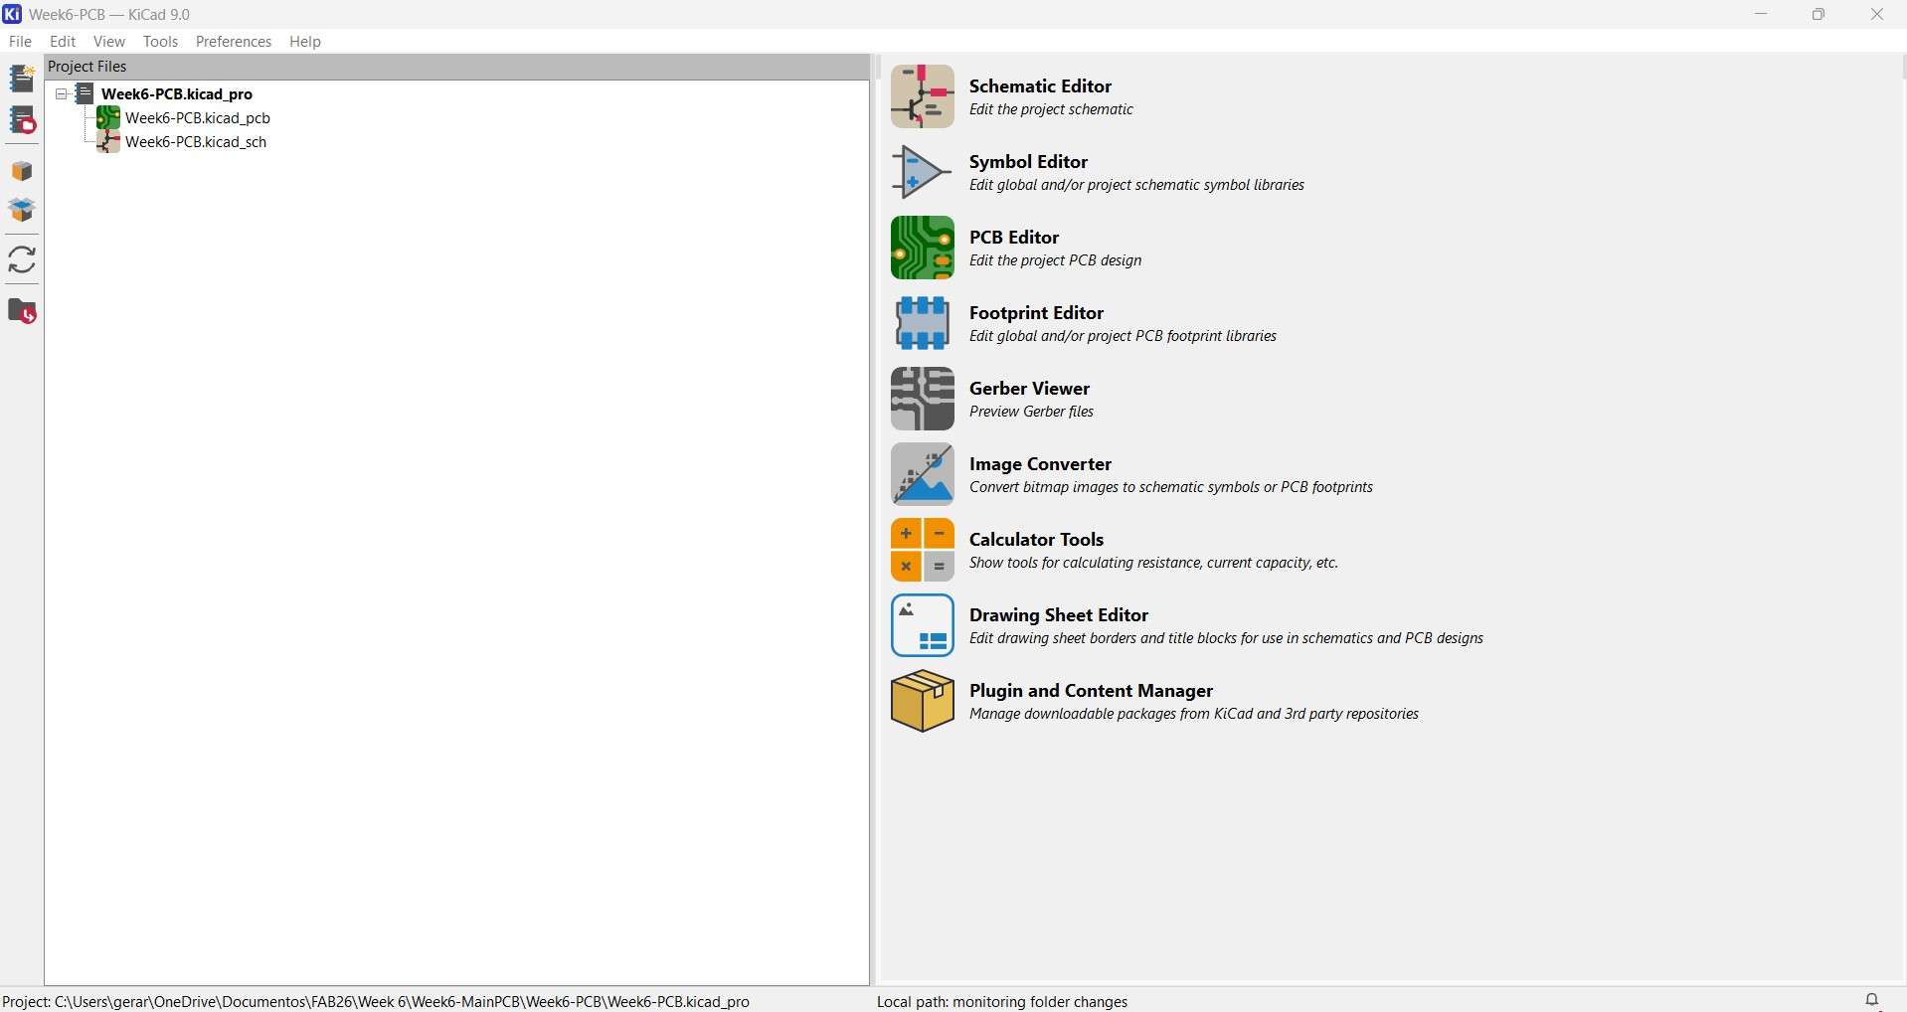The image size is (1907, 1012).
Task: Open the View menu
Action: click(109, 42)
